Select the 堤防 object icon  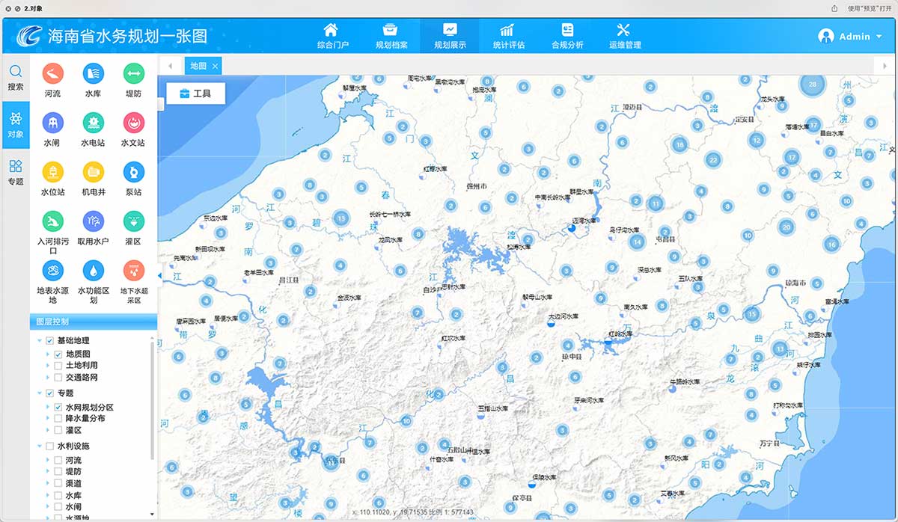[133, 73]
